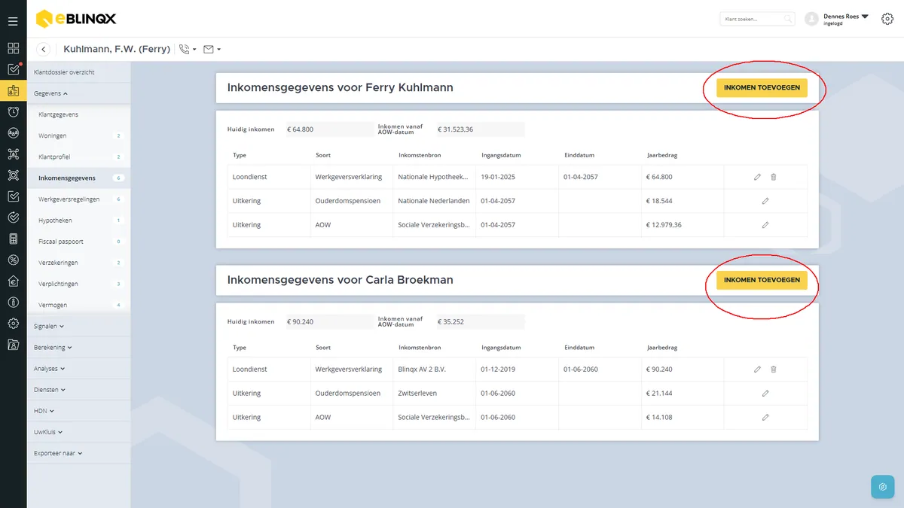Go back using the arrow beside Kuhlmann
The image size is (904, 508).
[44, 49]
